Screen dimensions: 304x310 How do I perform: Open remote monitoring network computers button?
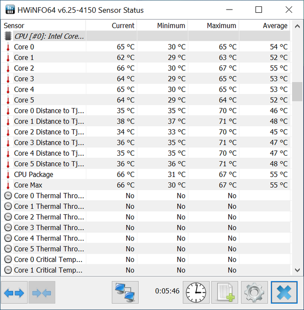[125, 292]
